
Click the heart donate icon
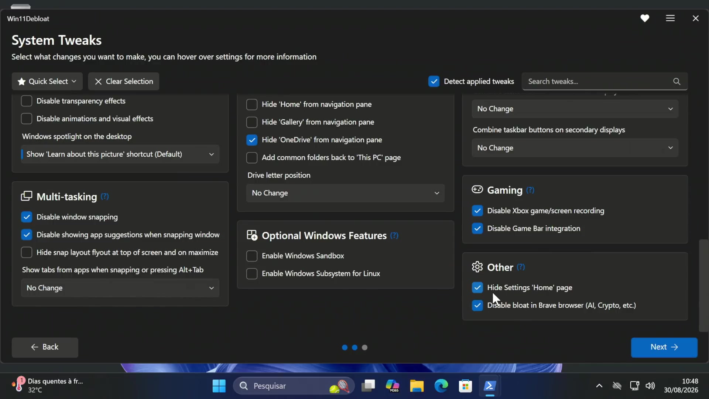pos(645,18)
